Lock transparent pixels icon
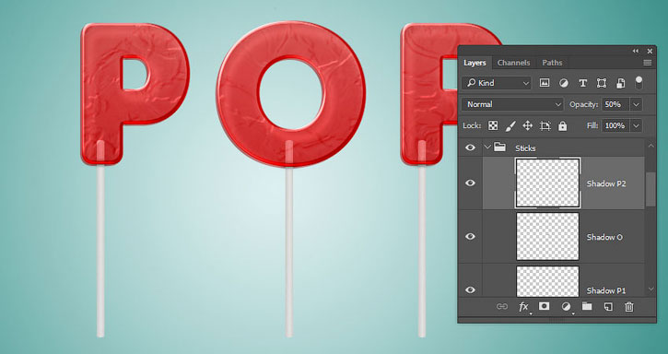 pyautogui.click(x=493, y=125)
